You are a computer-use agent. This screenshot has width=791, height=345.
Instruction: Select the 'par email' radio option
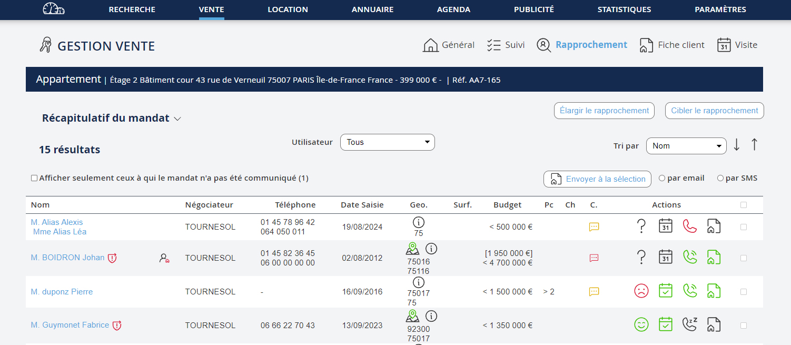click(x=662, y=179)
